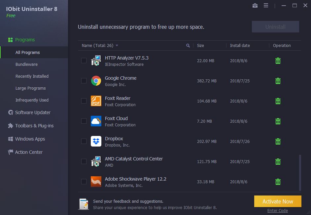Click the Foxit Reader PDF icon
Viewport: 311px width, 215px height.
pos(96,101)
